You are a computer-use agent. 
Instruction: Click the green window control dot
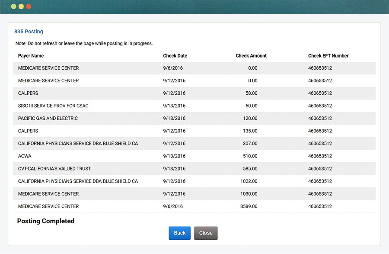click(13, 6)
